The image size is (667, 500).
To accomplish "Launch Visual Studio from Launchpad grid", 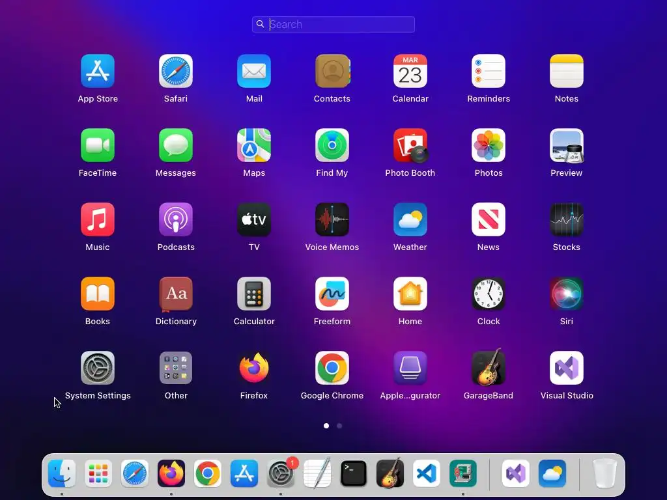I will coord(567,368).
